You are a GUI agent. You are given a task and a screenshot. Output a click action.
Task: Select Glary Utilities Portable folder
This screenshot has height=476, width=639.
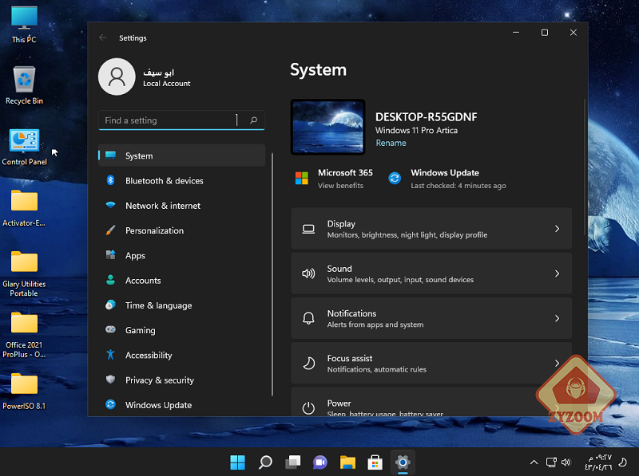click(24, 273)
